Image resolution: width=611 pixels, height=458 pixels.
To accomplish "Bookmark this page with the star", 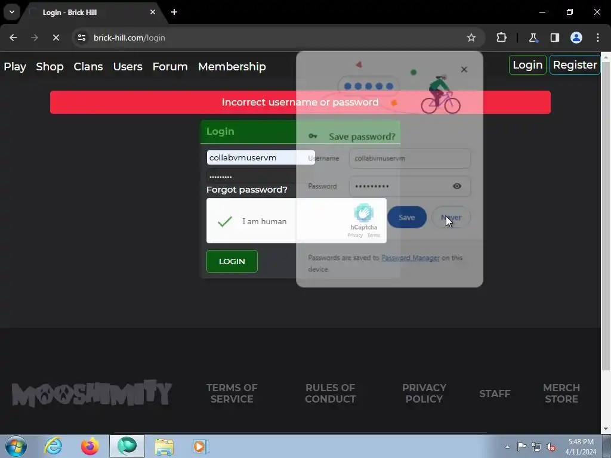I will click(471, 38).
